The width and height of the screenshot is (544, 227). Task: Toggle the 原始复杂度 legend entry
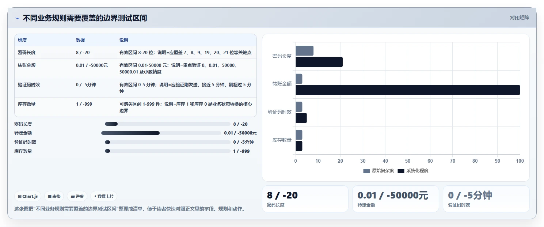[x=378, y=171]
